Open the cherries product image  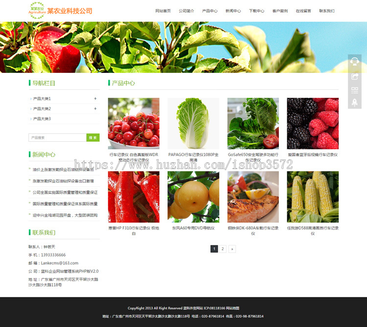pos(134,123)
